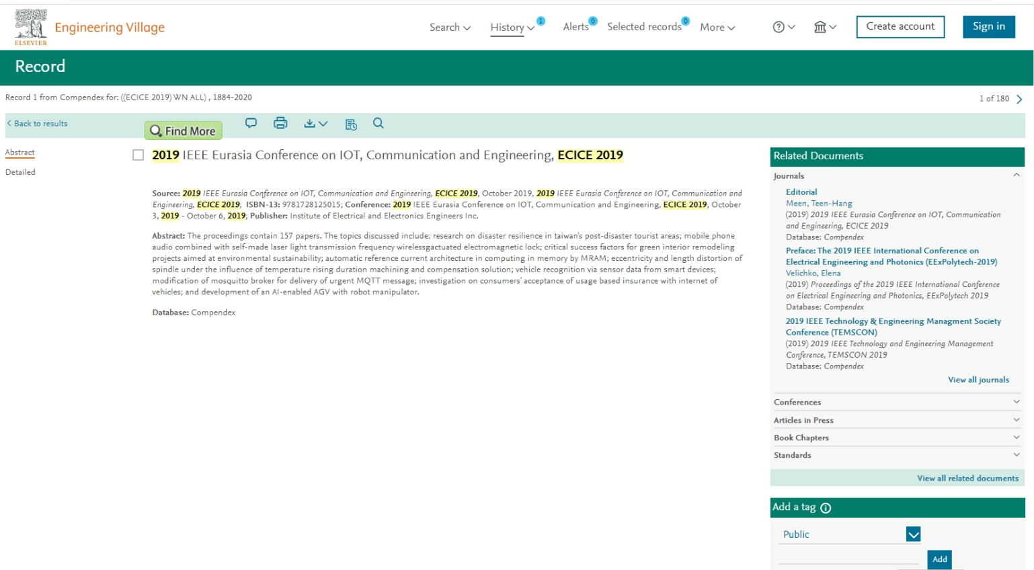Click the print icon

[x=280, y=123]
